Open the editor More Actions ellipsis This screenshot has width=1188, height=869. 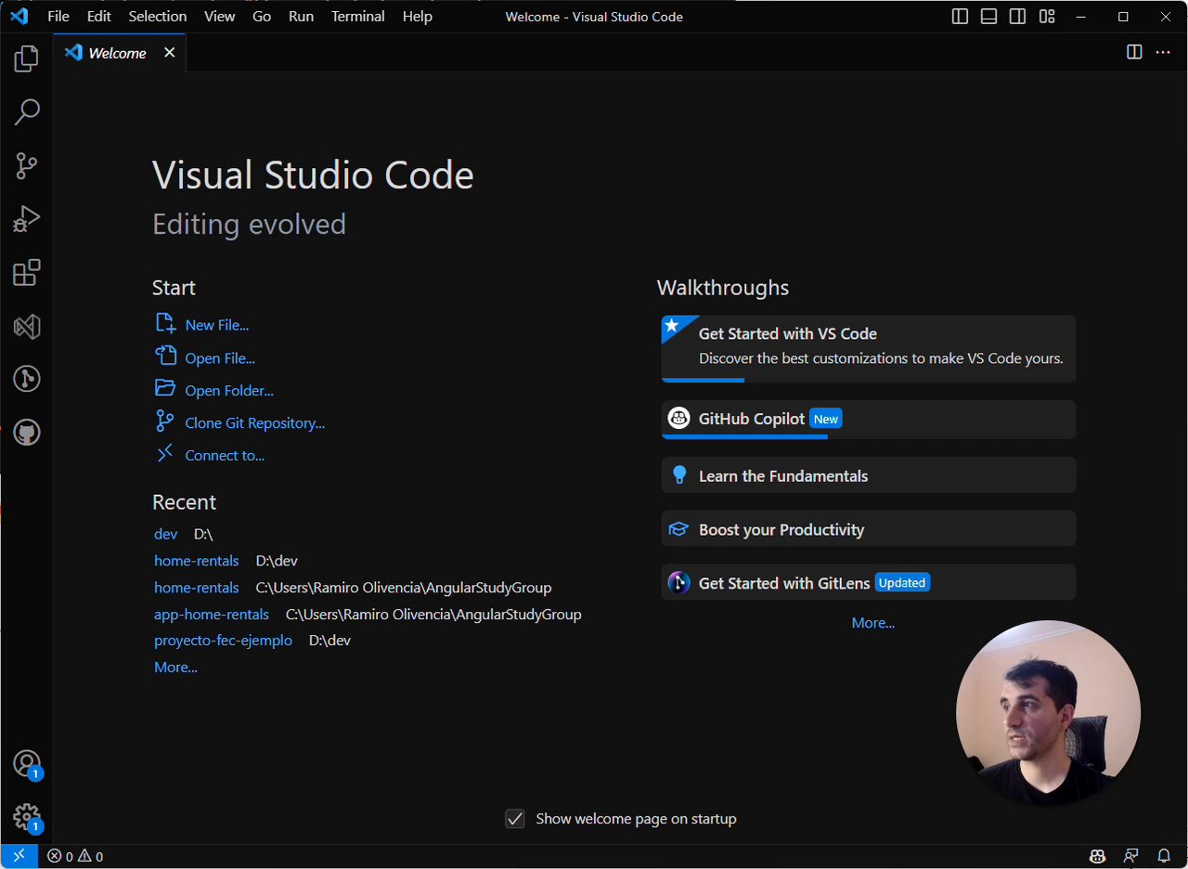point(1163,52)
